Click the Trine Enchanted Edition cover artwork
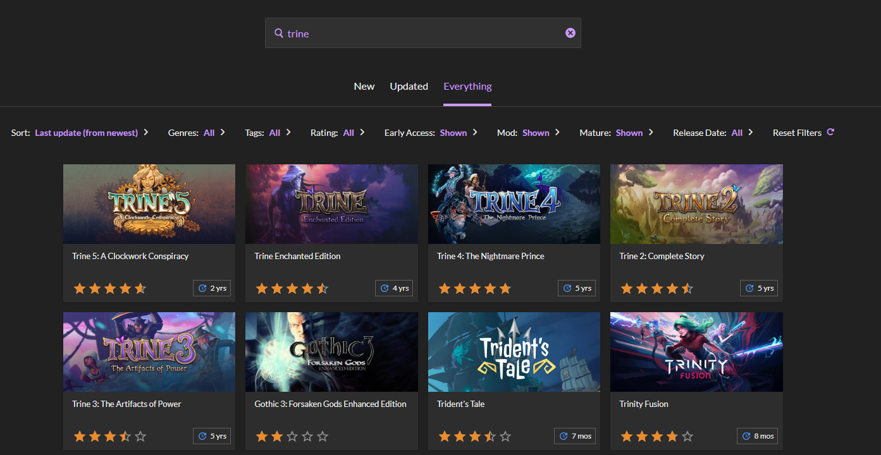881x455 pixels. [331, 204]
